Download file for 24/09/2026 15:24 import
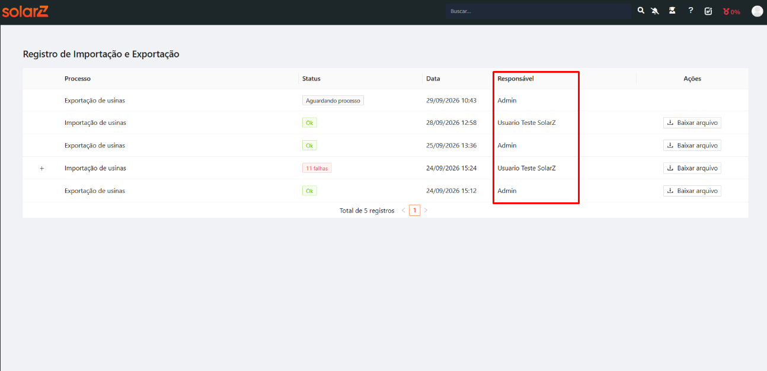The image size is (767, 371). (692, 168)
